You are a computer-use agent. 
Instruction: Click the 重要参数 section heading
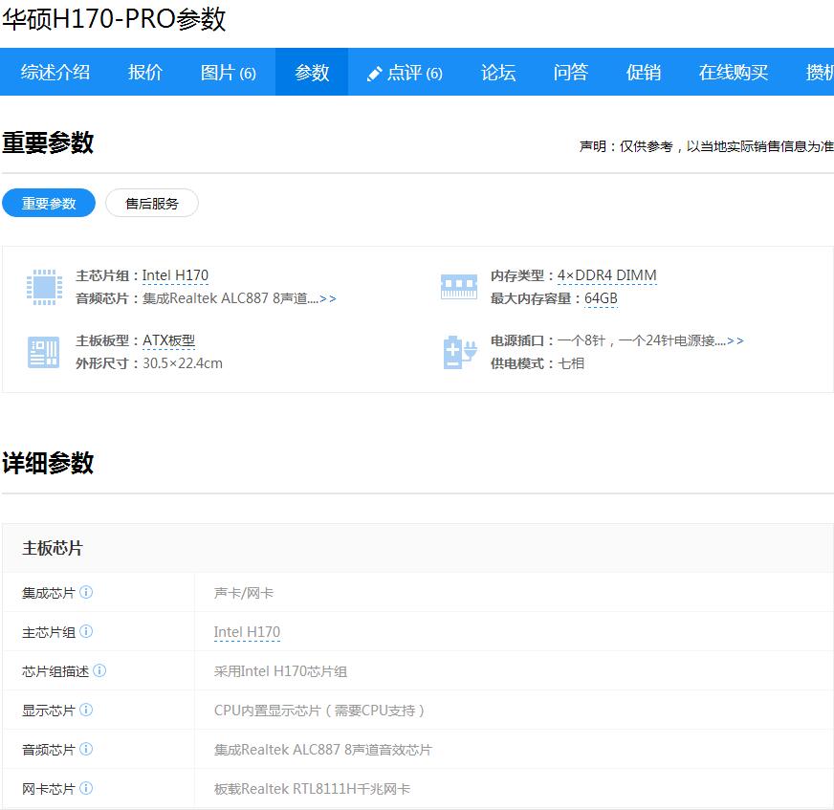pos(48,142)
